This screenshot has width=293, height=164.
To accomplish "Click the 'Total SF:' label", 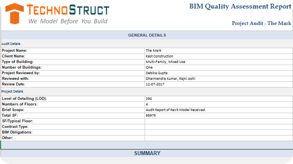I will coord(10,116).
